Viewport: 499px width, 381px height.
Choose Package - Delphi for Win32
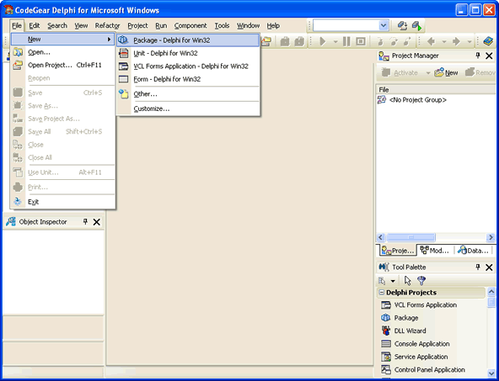click(188, 40)
